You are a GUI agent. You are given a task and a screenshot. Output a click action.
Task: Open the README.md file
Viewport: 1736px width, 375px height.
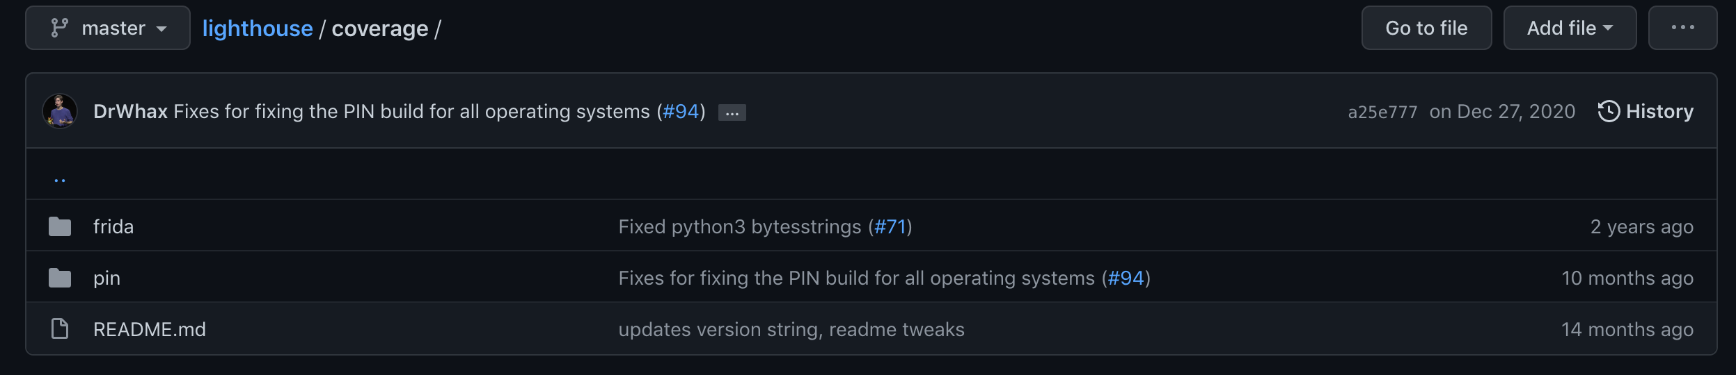[x=150, y=329]
